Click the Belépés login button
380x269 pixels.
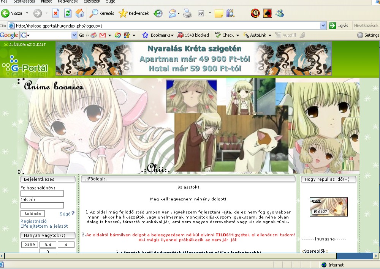32,214
